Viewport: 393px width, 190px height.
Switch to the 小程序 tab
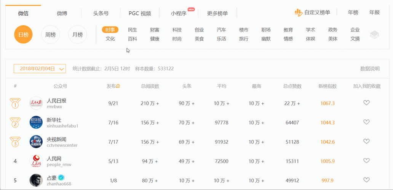(x=179, y=13)
